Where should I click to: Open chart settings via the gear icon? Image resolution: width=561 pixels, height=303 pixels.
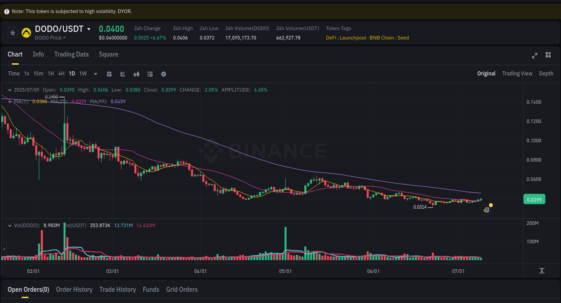163,74
